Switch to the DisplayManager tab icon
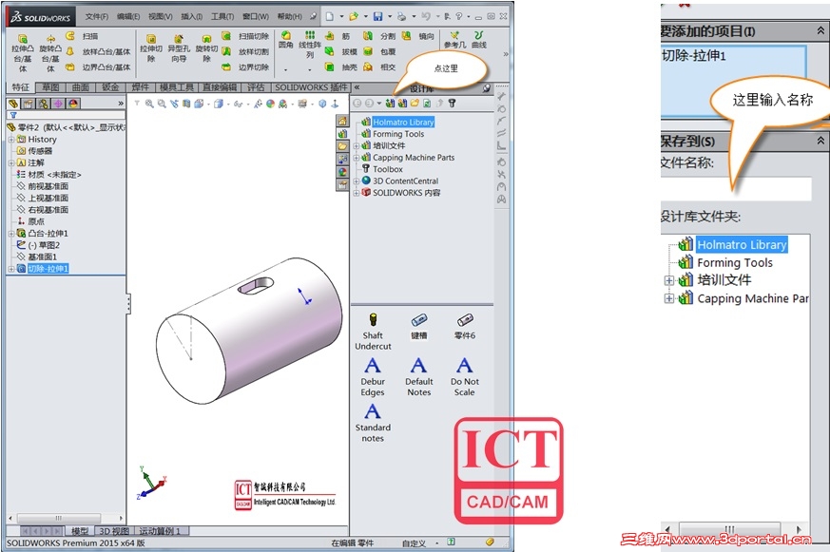 tap(73, 104)
